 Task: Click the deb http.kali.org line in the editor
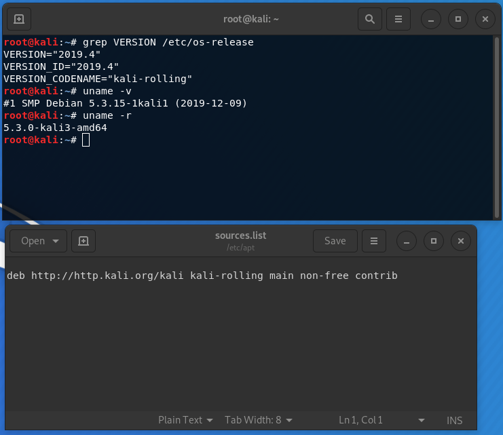tap(202, 276)
